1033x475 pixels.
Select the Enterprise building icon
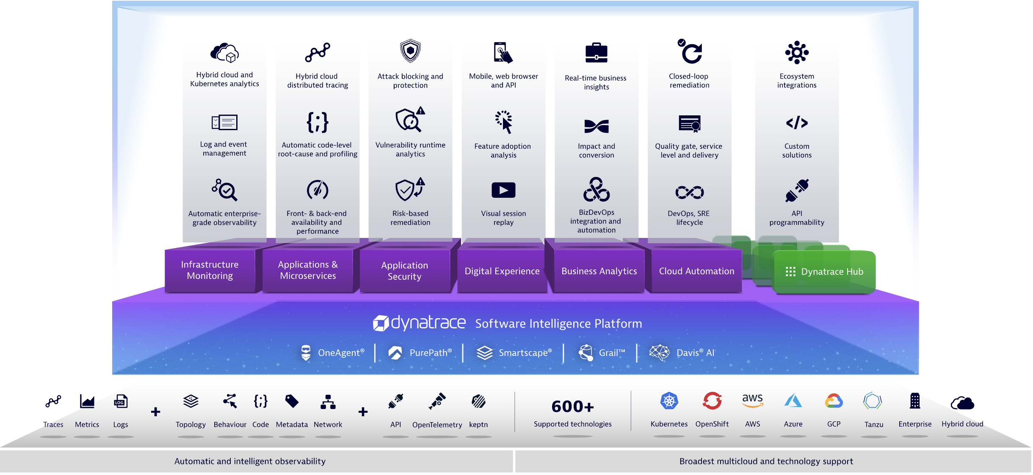pyautogui.click(x=915, y=401)
